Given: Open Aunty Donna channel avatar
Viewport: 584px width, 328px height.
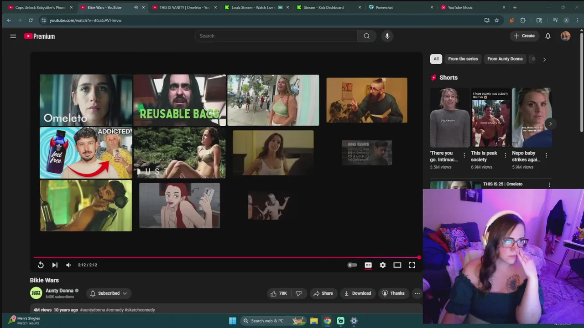Looking at the screenshot, I should tap(36, 293).
